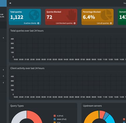Click the 'Query Types' panel heading
Viewport: 126px width, 123px height.
coord(17,106)
